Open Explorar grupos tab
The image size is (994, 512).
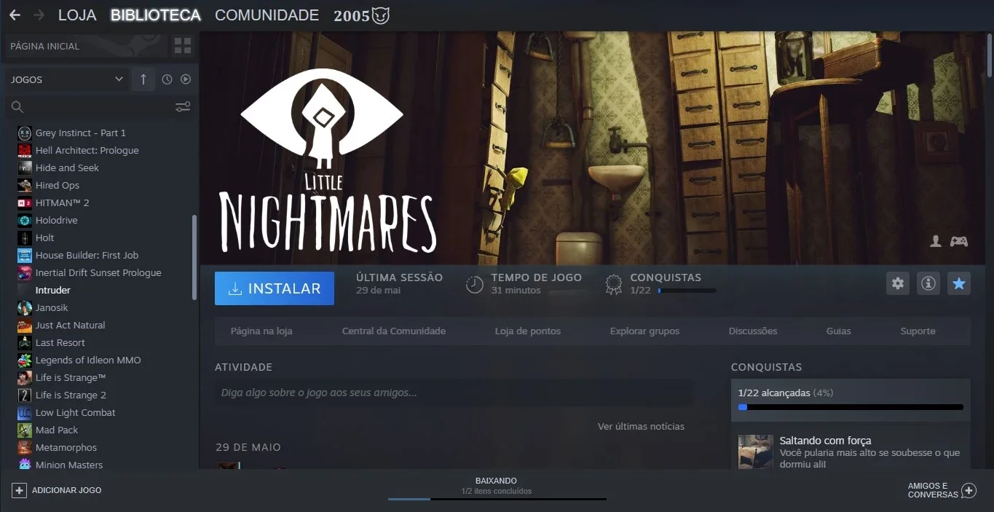pos(644,331)
